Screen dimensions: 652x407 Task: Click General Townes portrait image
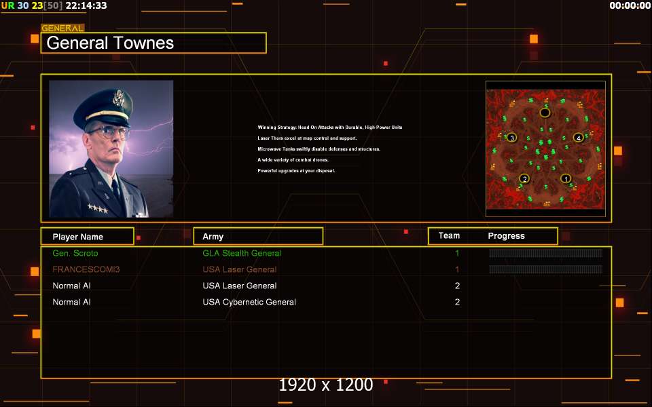point(111,149)
